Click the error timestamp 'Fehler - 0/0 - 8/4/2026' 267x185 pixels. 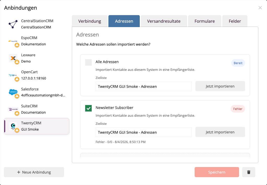120,142
